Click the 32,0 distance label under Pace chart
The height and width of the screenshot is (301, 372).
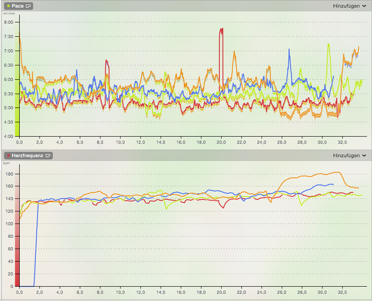pyautogui.click(x=342, y=142)
